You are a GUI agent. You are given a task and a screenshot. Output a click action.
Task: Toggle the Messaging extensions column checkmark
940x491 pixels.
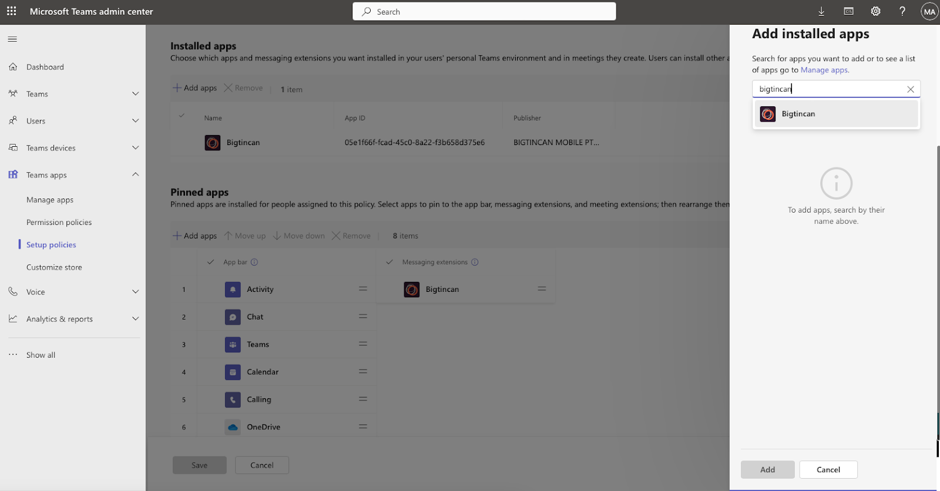click(389, 262)
